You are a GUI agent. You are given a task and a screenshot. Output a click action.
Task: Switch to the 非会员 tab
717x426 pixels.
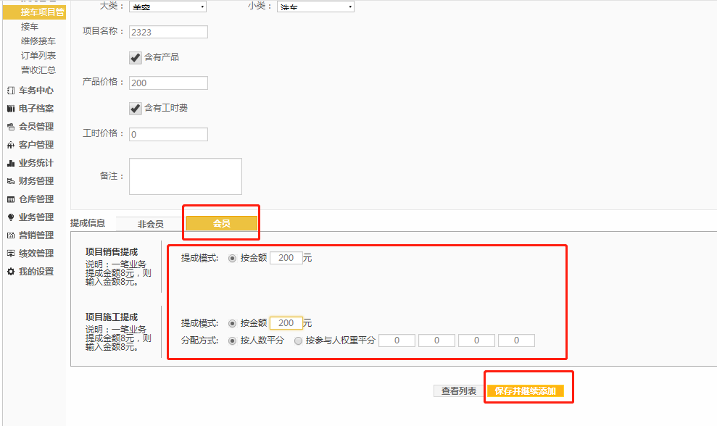150,224
